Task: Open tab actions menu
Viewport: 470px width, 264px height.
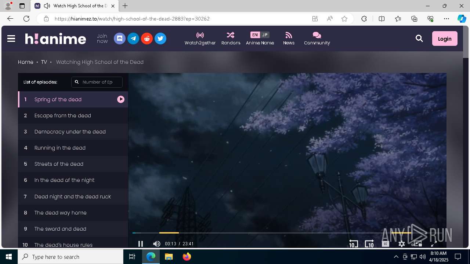Action: click(22, 6)
